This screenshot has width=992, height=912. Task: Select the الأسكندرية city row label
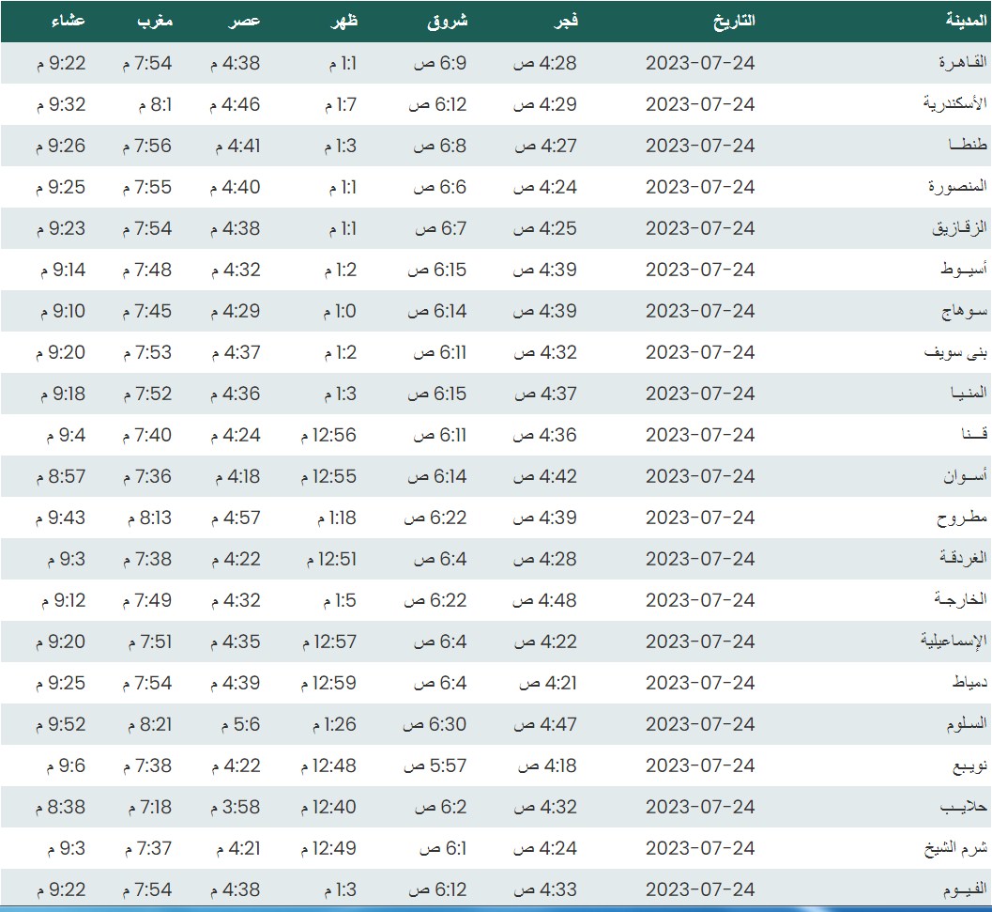pyautogui.click(x=954, y=104)
